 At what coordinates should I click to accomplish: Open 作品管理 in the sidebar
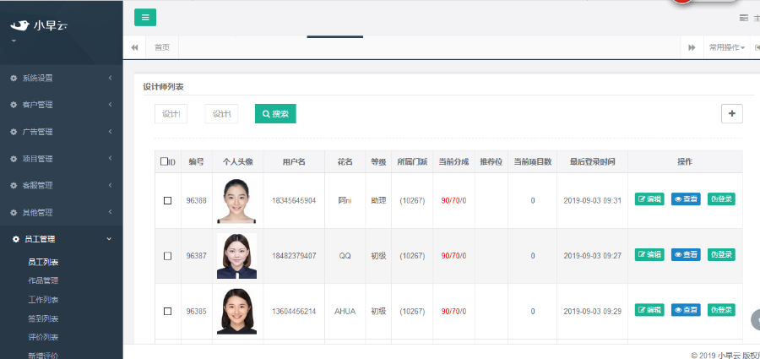click(43, 280)
